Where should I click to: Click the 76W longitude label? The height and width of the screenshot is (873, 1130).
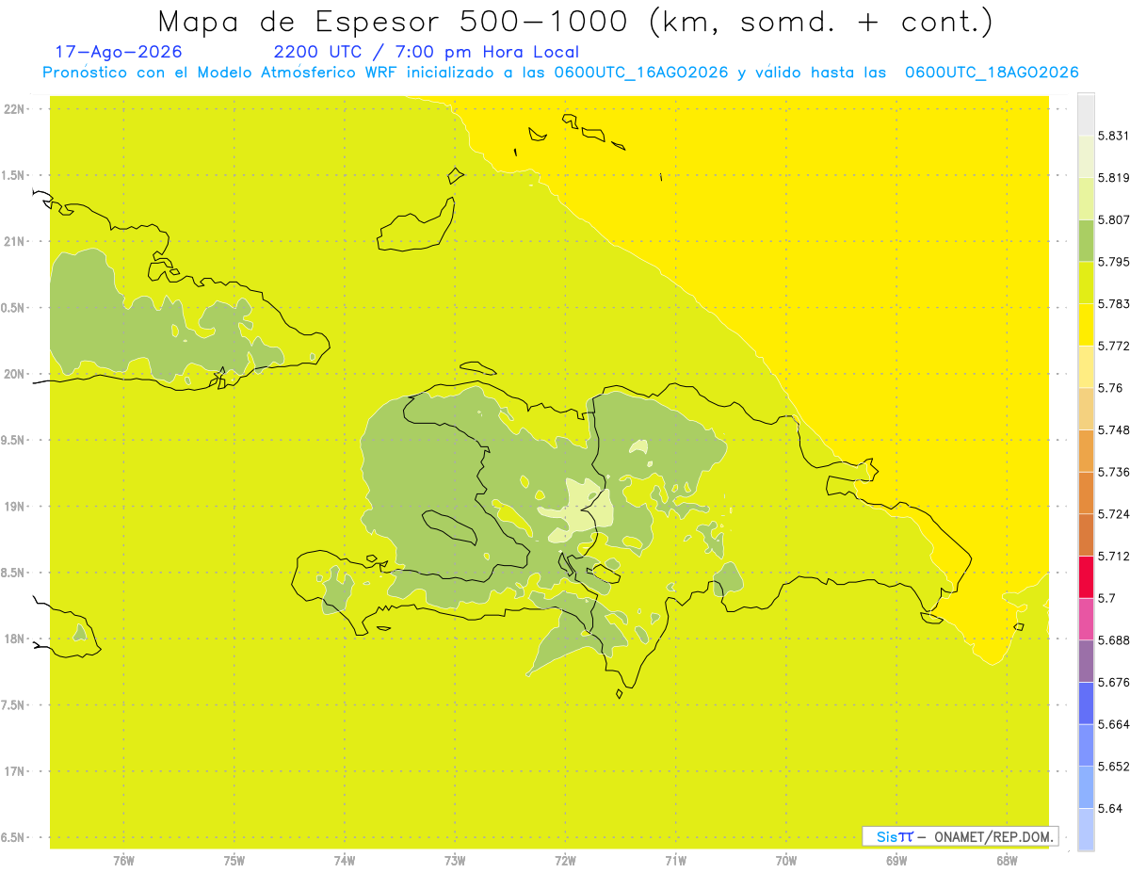tap(123, 861)
